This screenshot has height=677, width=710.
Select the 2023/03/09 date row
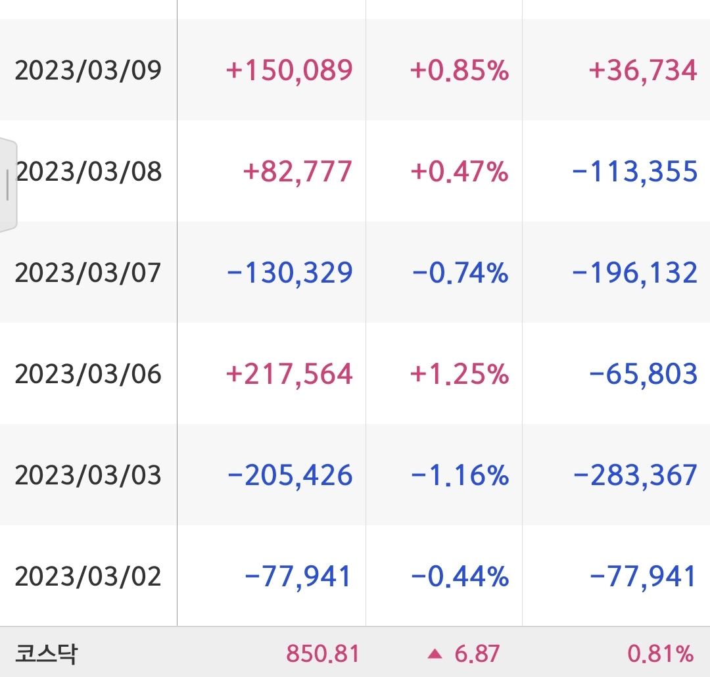355,69
